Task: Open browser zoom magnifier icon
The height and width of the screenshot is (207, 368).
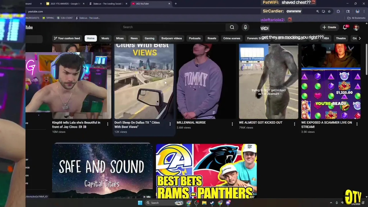Action: (x=318, y=11)
